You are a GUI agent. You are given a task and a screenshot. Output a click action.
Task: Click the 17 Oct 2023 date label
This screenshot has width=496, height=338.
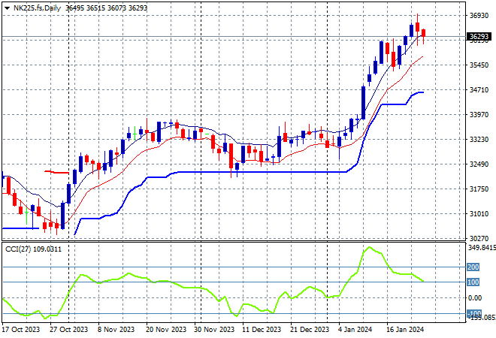point(21,330)
